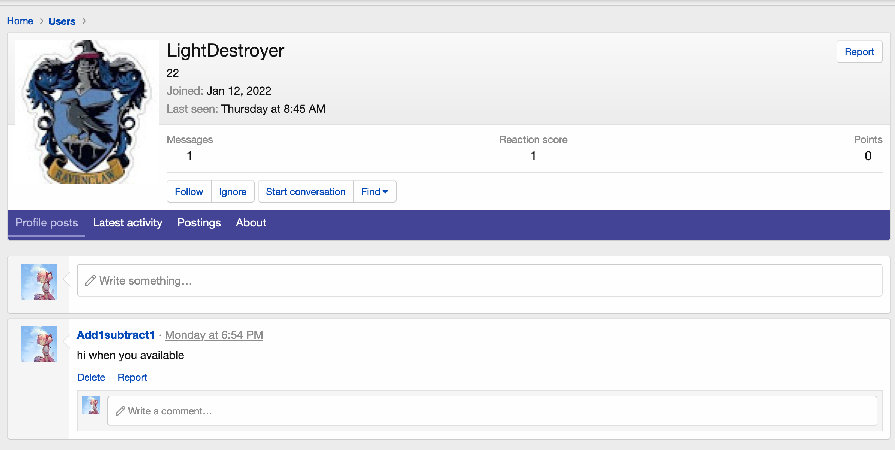Click the small avatar beside the comment box
Image resolution: width=895 pixels, height=450 pixels.
point(91,404)
